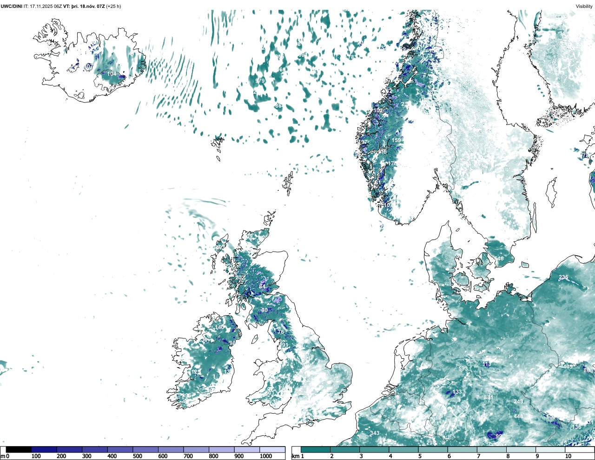Click the white swatch beyond 10 km
Viewport: 595px width, 460px height.
580,449
